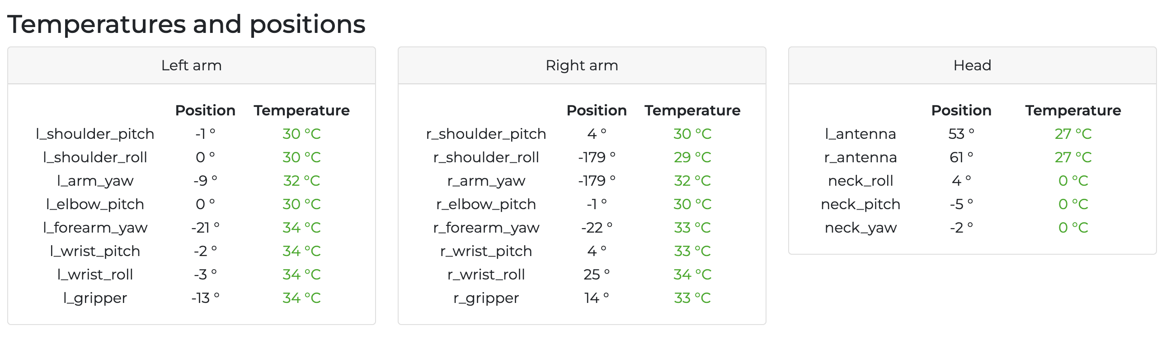Viewport: 1166px width, 339px height.
Task: Select the r_arm_yaw position value
Action: pos(597,181)
